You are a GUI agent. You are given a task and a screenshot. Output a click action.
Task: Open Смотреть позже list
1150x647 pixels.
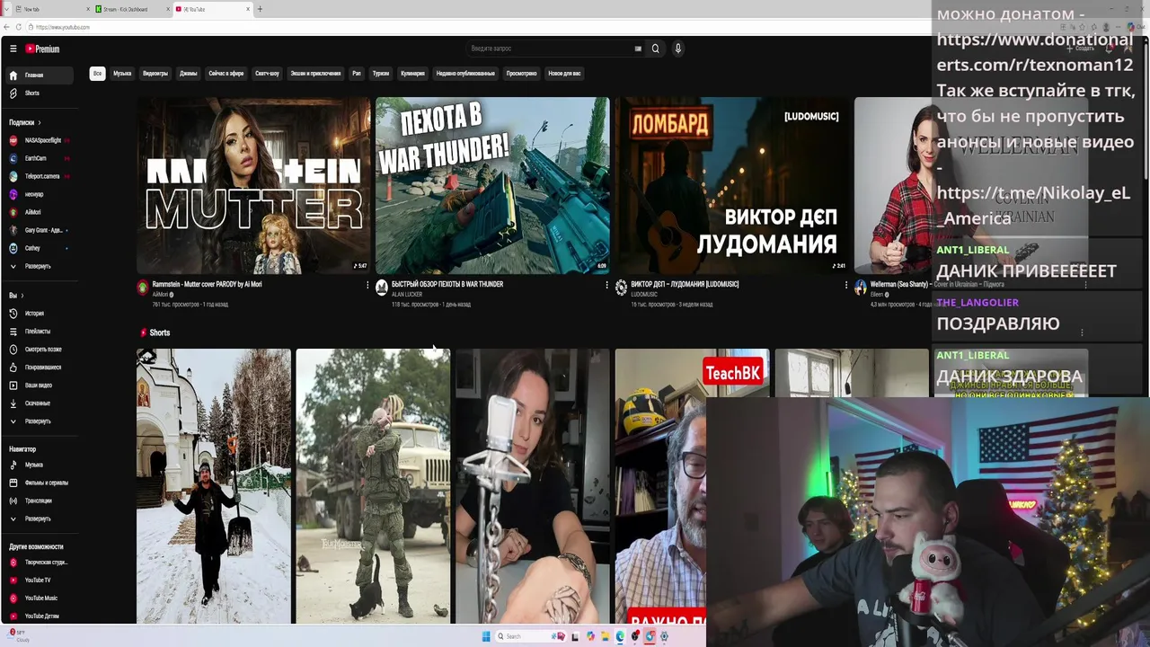pos(39,350)
